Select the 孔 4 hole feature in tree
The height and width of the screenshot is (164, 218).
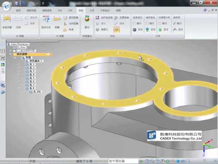point(31,75)
